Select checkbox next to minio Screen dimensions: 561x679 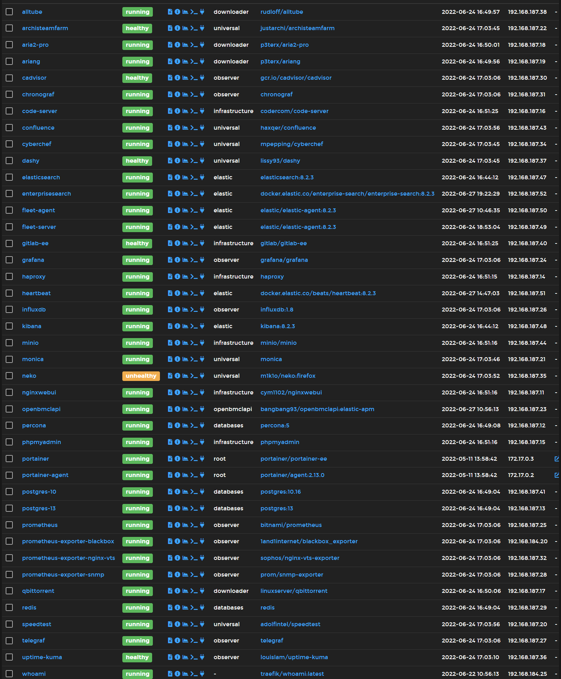9,343
